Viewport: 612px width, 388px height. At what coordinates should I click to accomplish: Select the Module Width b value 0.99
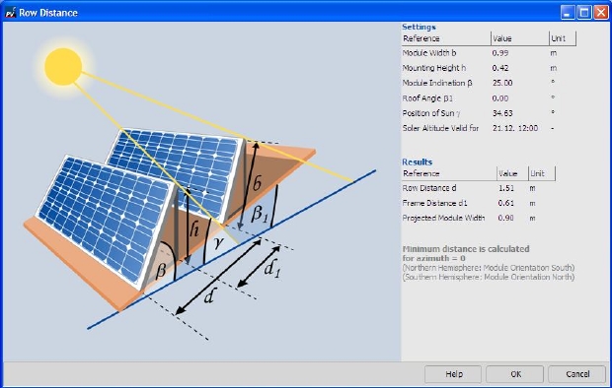point(500,53)
